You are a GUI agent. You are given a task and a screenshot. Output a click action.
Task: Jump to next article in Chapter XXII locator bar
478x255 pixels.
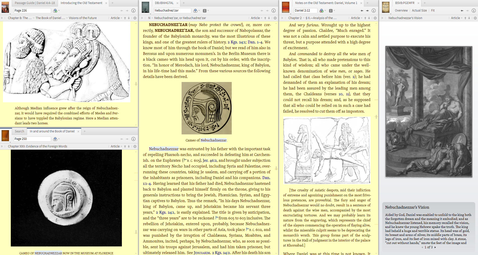129,146
